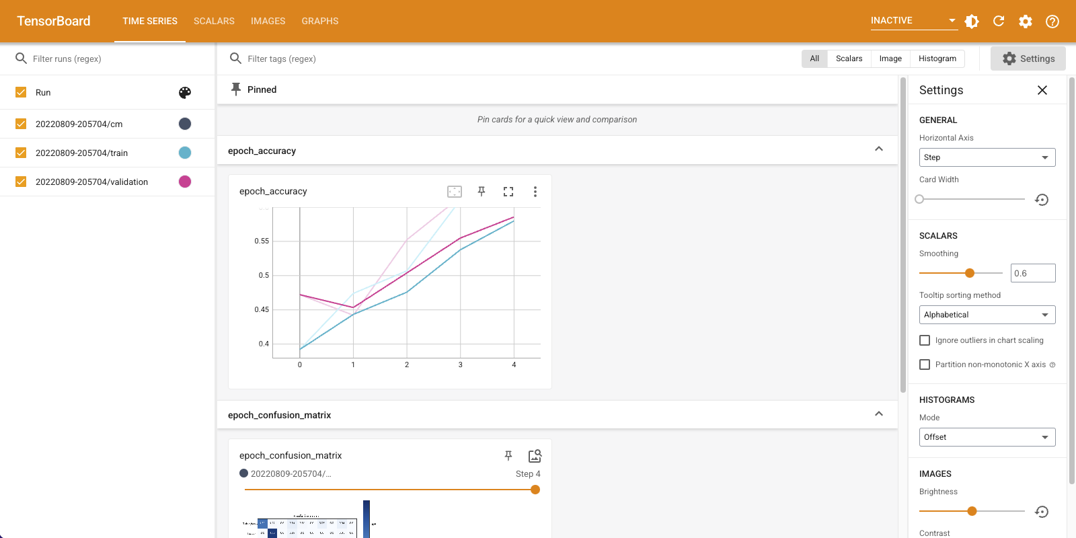Collapse the epoch_confusion_matrix section

(879, 414)
